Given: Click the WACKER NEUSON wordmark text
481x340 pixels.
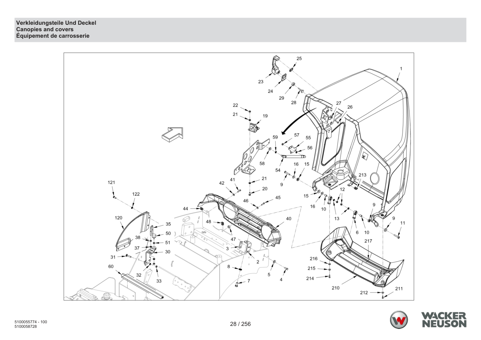Looking at the screenshot, I should pos(443,320).
